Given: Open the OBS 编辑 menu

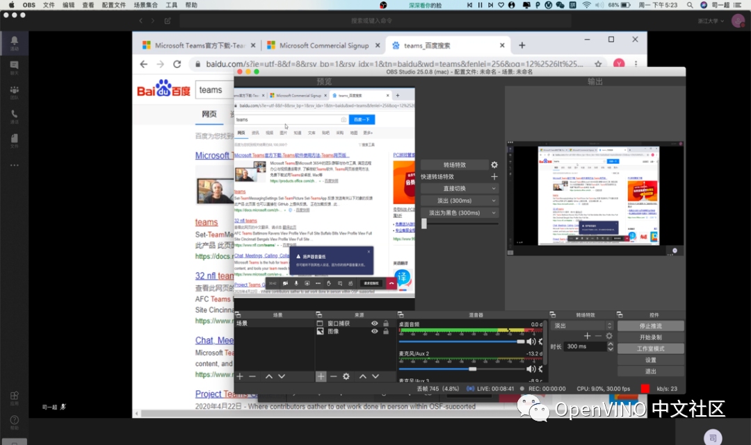Looking at the screenshot, I should (68, 5).
